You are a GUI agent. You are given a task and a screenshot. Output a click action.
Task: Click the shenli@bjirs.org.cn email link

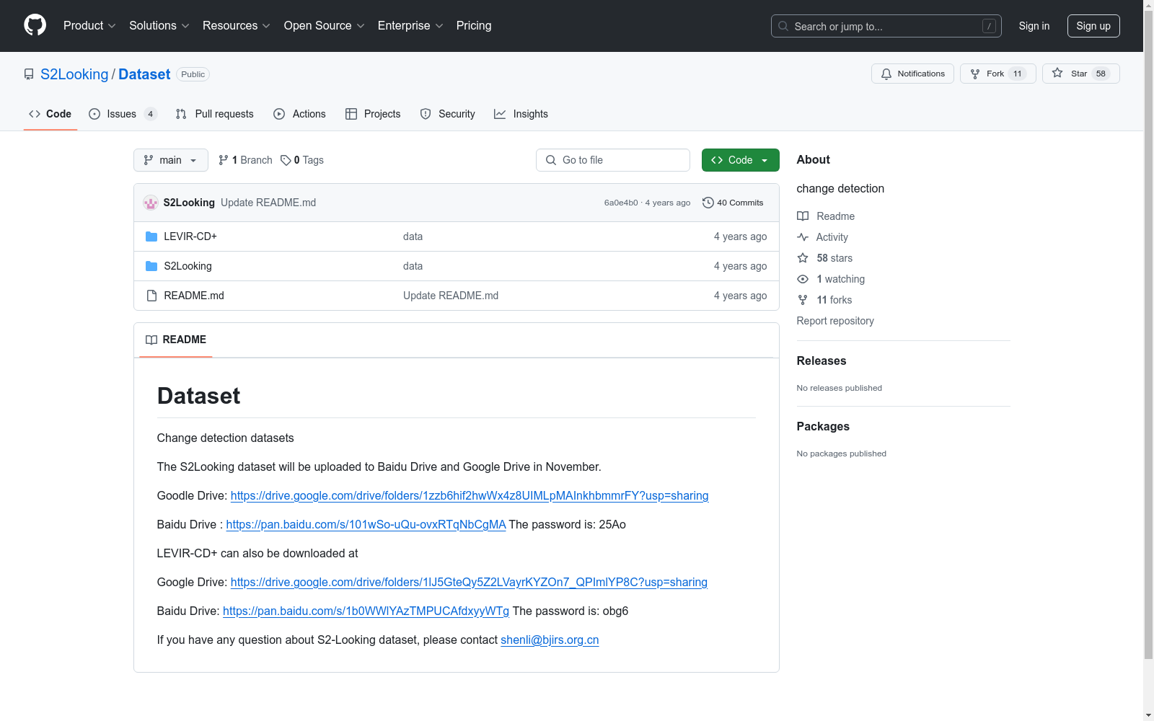pyautogui.click(x=550, y=640)
